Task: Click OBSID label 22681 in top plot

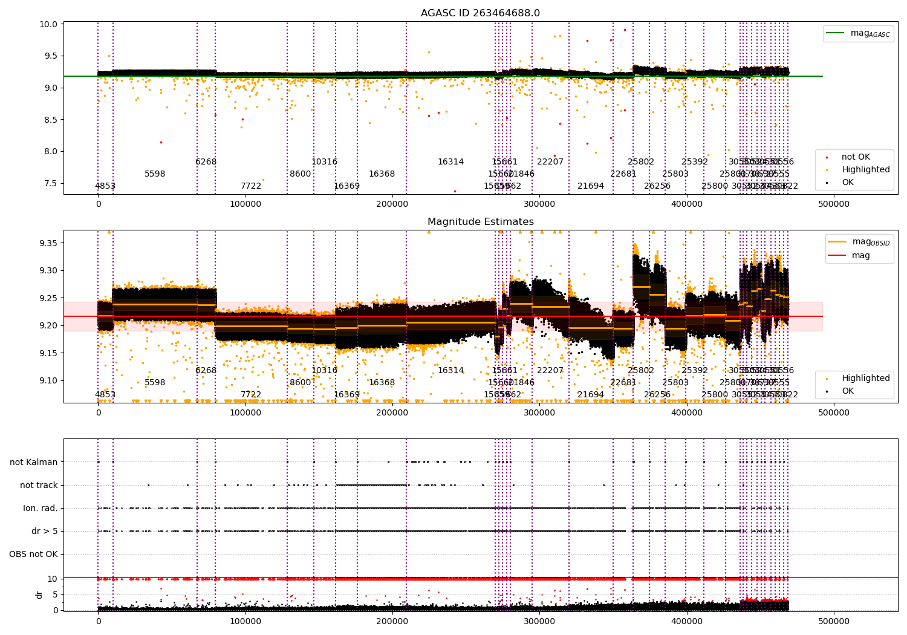Action: 623,174
